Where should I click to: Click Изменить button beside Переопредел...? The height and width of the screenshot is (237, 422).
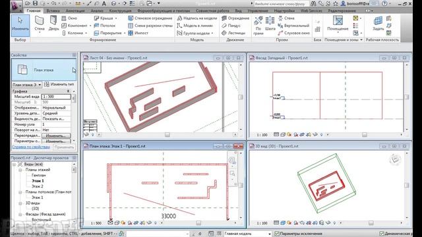click(56, 136)
